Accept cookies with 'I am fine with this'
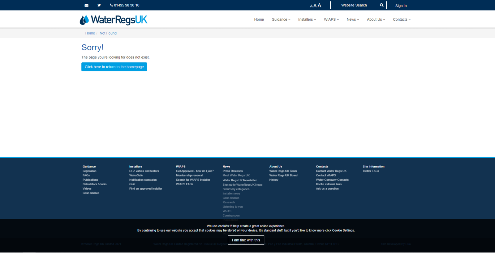Screen dimensions: 495x253 pos(246,240)
